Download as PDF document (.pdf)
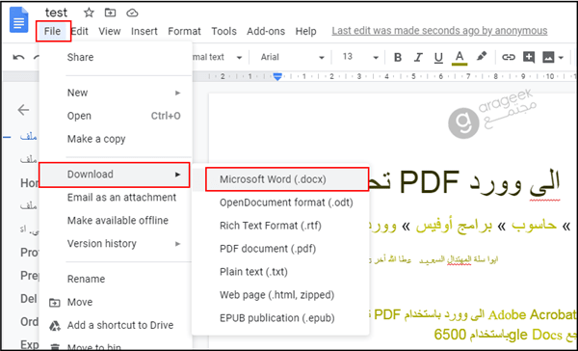578x351 pixels. 281,249
